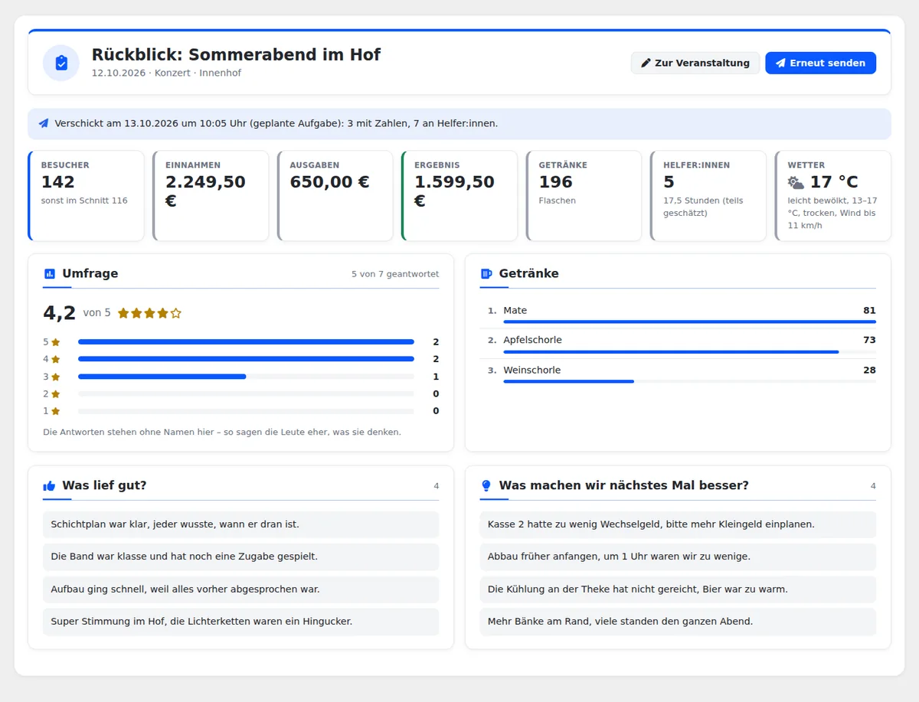The width and height of the screenshot is (919, 702).
Task: Click the clipboard check icon beside title
Action: [x=61, y=63]
